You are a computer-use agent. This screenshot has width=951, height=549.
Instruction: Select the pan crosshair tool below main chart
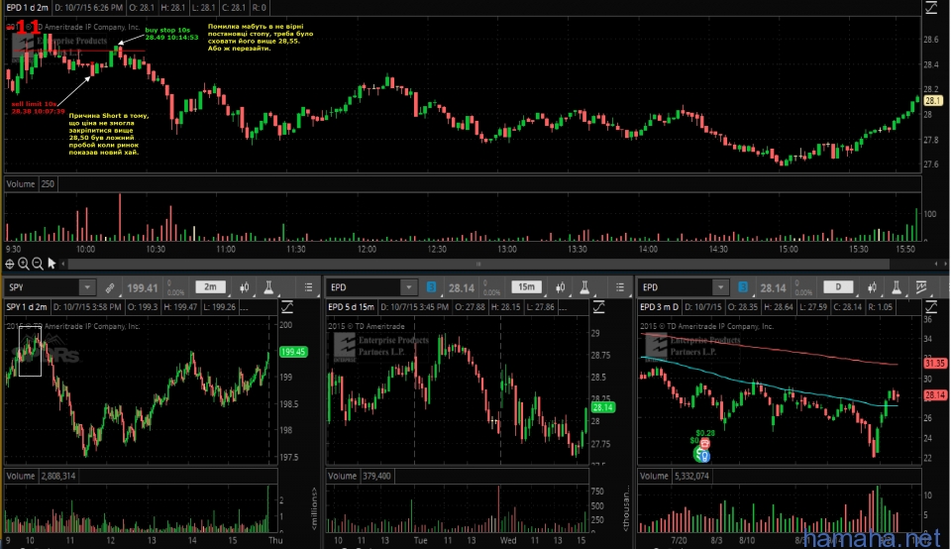10,264
